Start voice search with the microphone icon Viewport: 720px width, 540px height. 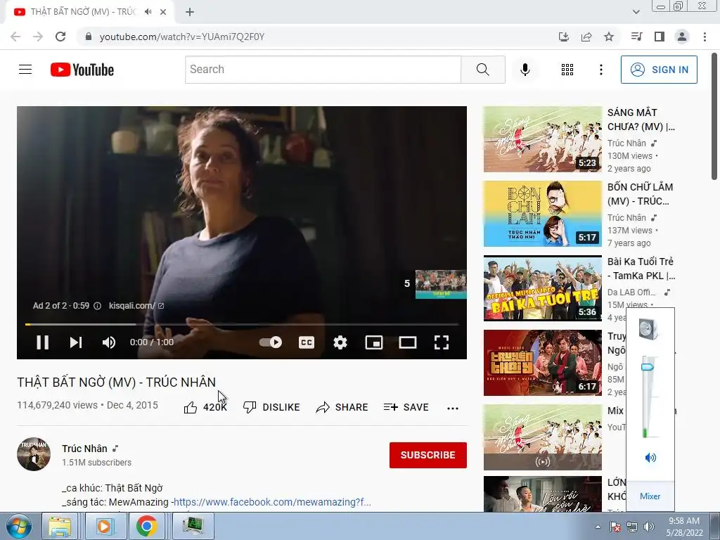(525, 70)
